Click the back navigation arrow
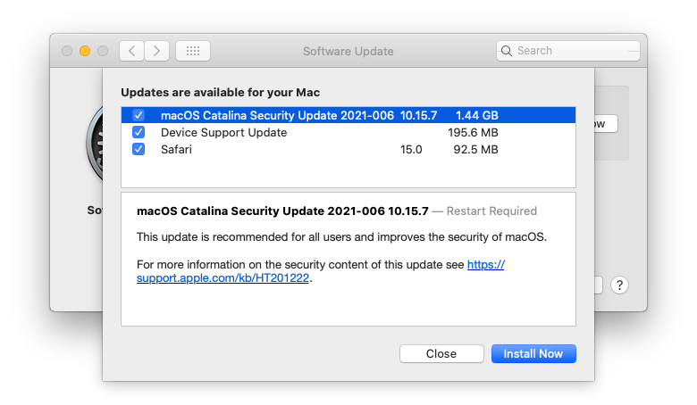The image size is (697, 405). pyautogui.click(x=131, y=51)
